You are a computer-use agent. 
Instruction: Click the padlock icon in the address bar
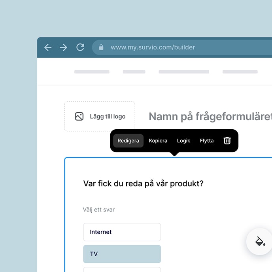pos(101,47)
